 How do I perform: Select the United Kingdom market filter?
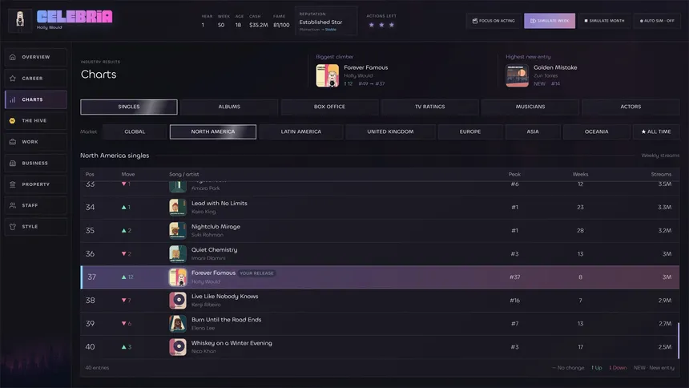click(x=390, y=131)
